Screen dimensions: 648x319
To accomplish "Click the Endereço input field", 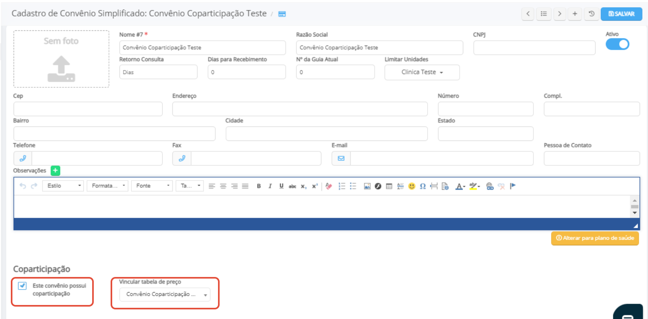I will [x=300, y=109].
